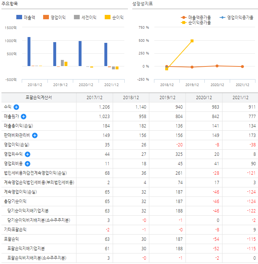Click 순이익증가율 500% point at 2019/12

coord(192,41)
